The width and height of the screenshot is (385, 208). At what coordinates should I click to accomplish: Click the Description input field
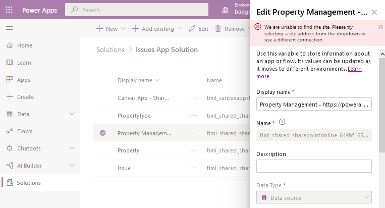tap(314, 166)
